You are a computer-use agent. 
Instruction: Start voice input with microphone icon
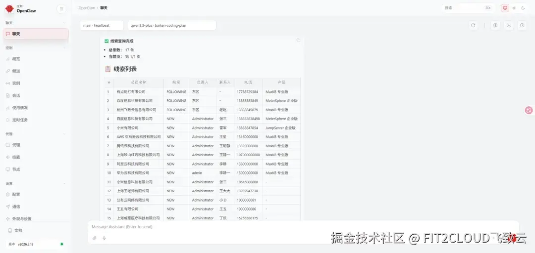[104, 238]
